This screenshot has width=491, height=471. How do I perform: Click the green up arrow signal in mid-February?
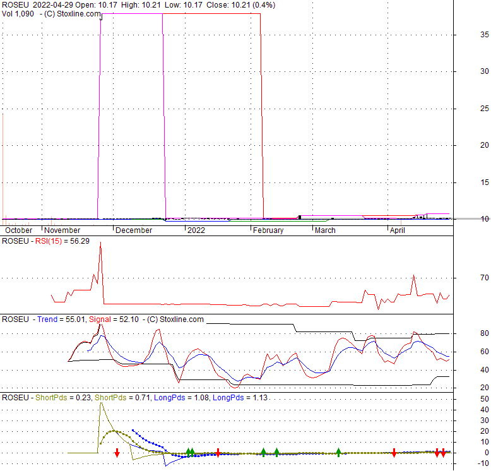click(x=277, y=453)
